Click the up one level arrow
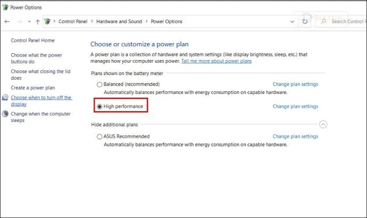 click(x=38, y=21)
